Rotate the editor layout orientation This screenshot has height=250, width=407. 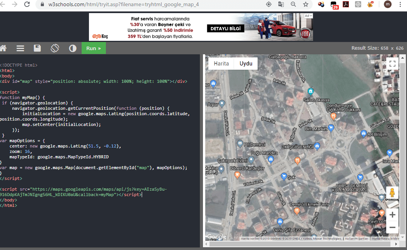pyautogui.click(x=55, y=48)
